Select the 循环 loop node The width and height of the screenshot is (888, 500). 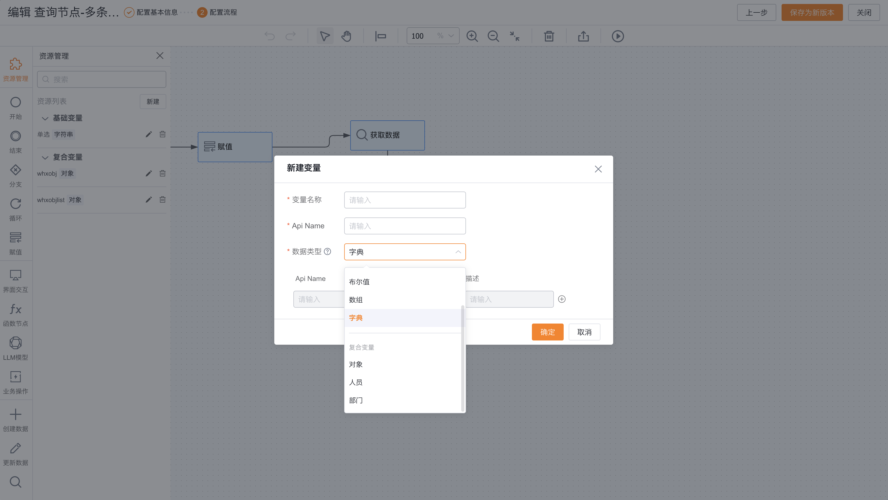[x=16, y=210]
